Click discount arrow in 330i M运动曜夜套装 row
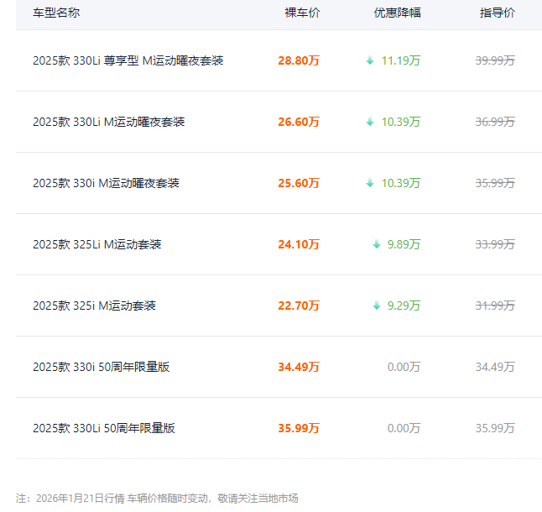Image resolution: width=542 pixels, height=512 pixels. tap(370, 183)
